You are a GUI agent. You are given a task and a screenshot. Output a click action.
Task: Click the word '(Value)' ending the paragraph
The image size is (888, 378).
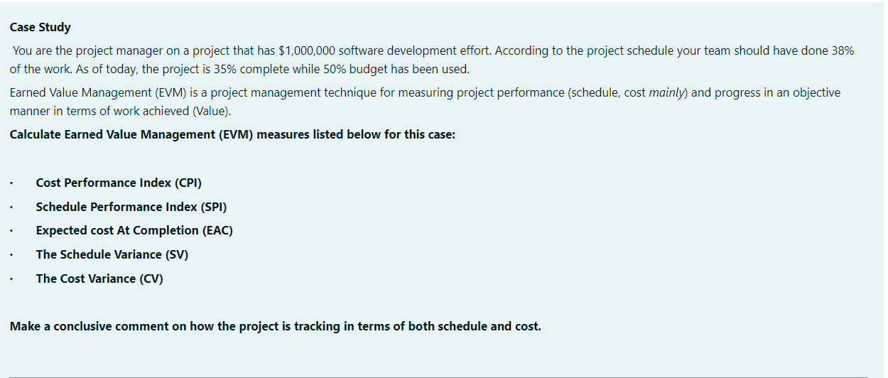211,112
